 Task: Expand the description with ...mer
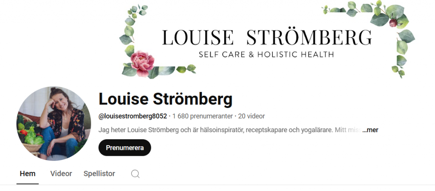[370, 130]
